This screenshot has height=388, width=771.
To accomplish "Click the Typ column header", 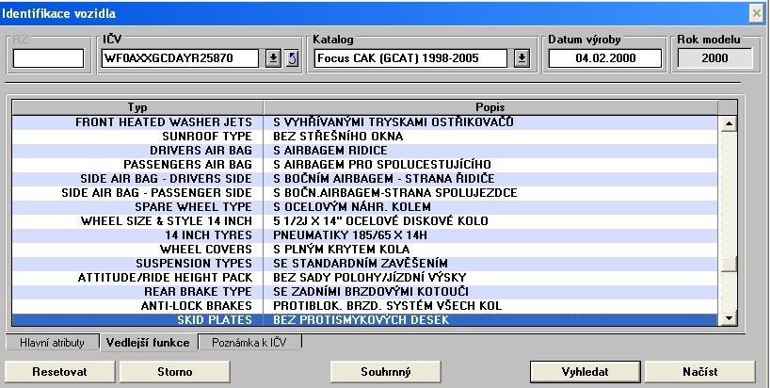I will coord(138,106).
